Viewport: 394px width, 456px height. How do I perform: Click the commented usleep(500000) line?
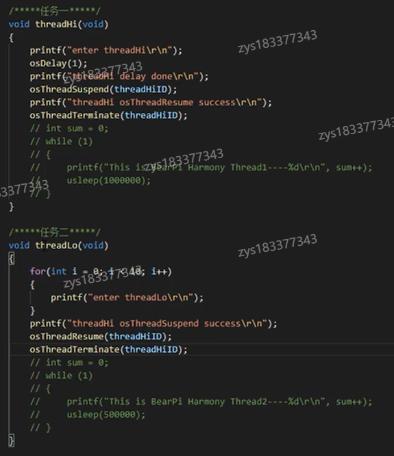[88, 414]
